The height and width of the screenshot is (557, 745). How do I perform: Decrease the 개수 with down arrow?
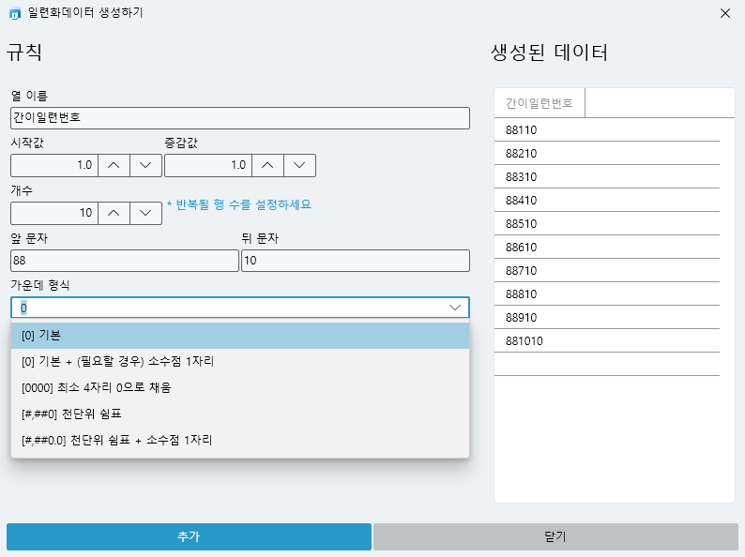[145, 213]
